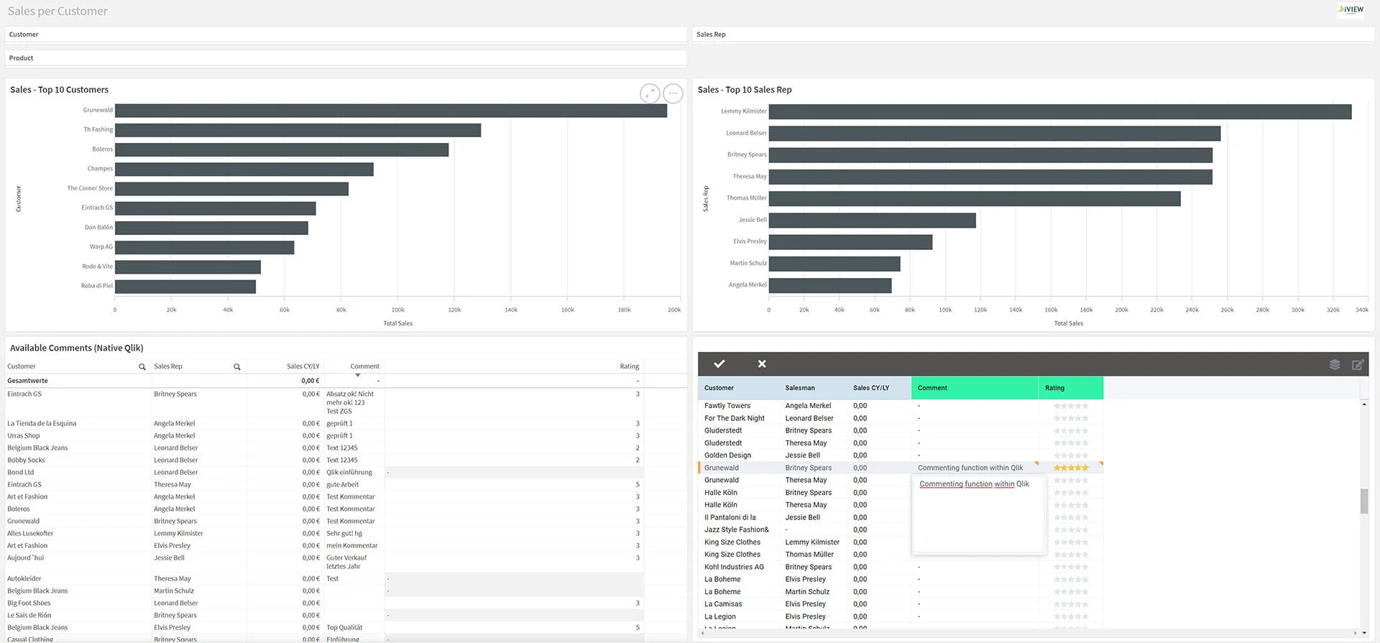Search the Sales Rep column

[236, 367]
